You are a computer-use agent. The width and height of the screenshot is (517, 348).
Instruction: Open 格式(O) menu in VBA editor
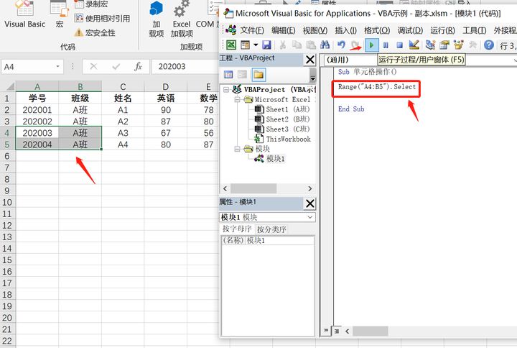click(x=377, y=30)
